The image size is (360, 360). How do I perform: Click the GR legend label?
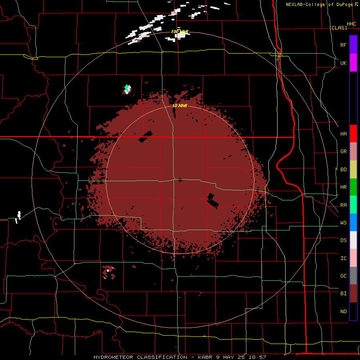click(343, 152)
